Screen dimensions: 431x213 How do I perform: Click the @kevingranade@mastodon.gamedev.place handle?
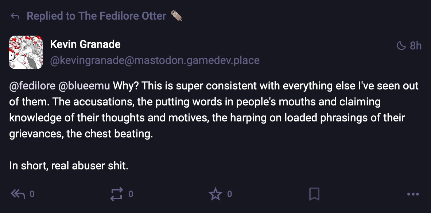coord(155,60)
